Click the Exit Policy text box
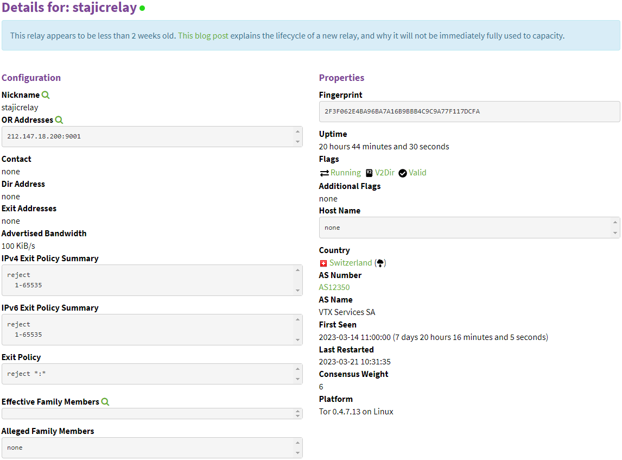The image size is (622, 460). 152,374
